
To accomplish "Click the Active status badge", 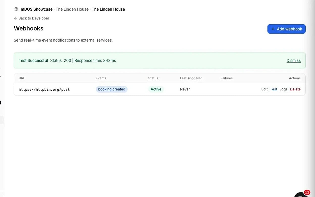I will click(x=156, y=89).
